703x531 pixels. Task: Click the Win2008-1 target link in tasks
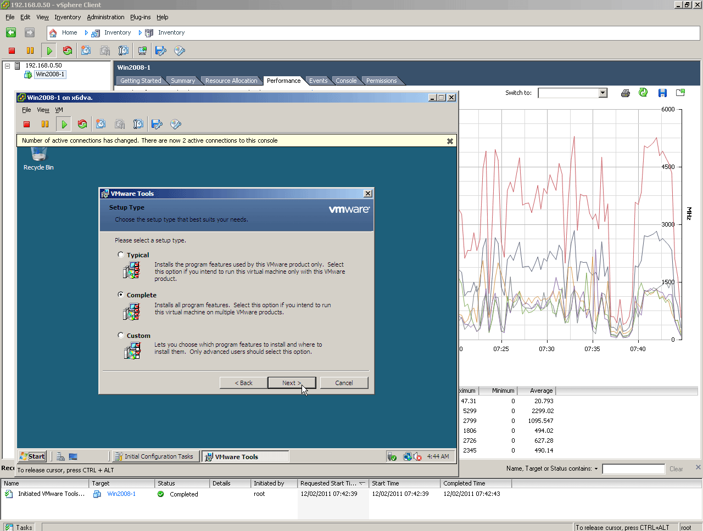point(121,494)
